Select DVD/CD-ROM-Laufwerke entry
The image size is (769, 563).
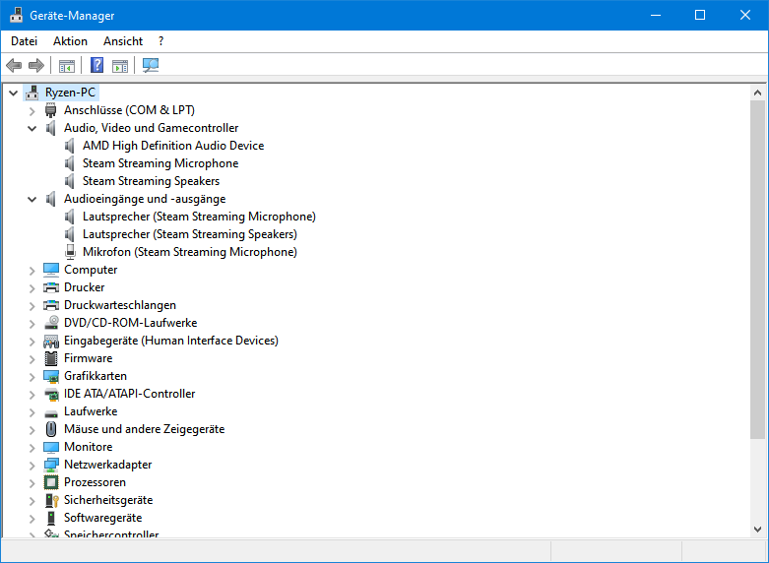tap(130, 323)
